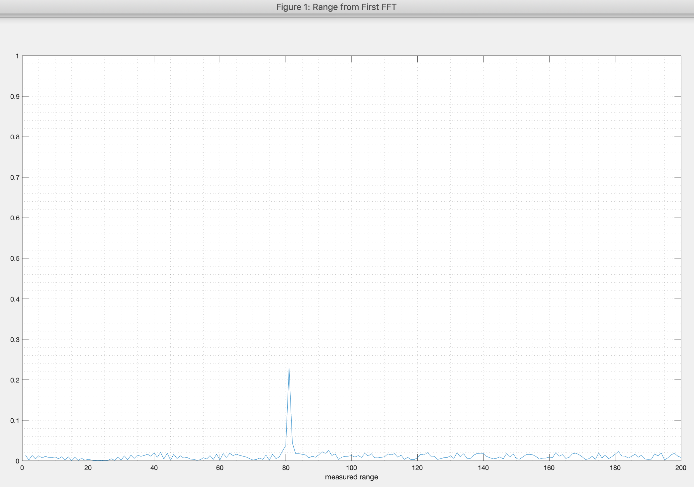Click x-axis tick label 60
This screenshot has width=694, height=487.
219,468
